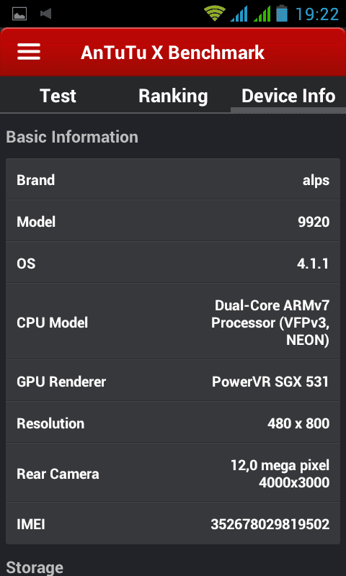
Task: Tap the IMEI number row
Action: 173,523
